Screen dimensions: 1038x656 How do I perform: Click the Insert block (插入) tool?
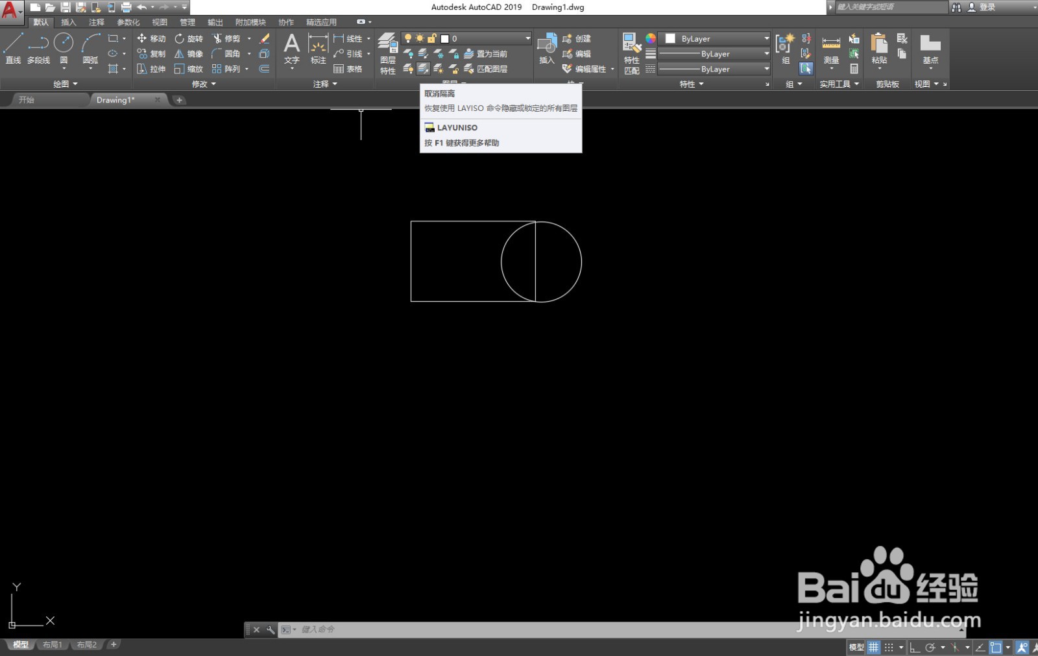coord(547,49)
